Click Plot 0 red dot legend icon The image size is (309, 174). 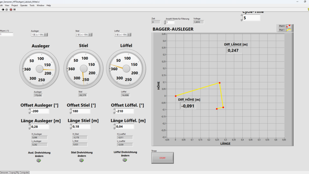point(288,26)
